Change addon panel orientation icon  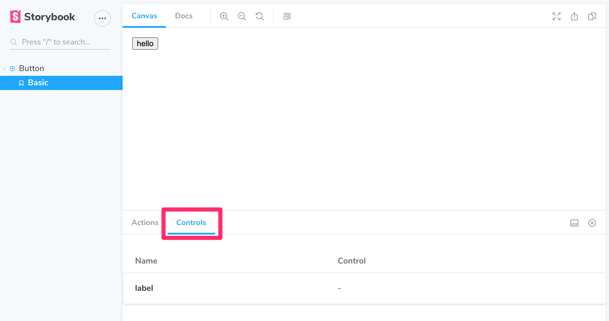574,223
